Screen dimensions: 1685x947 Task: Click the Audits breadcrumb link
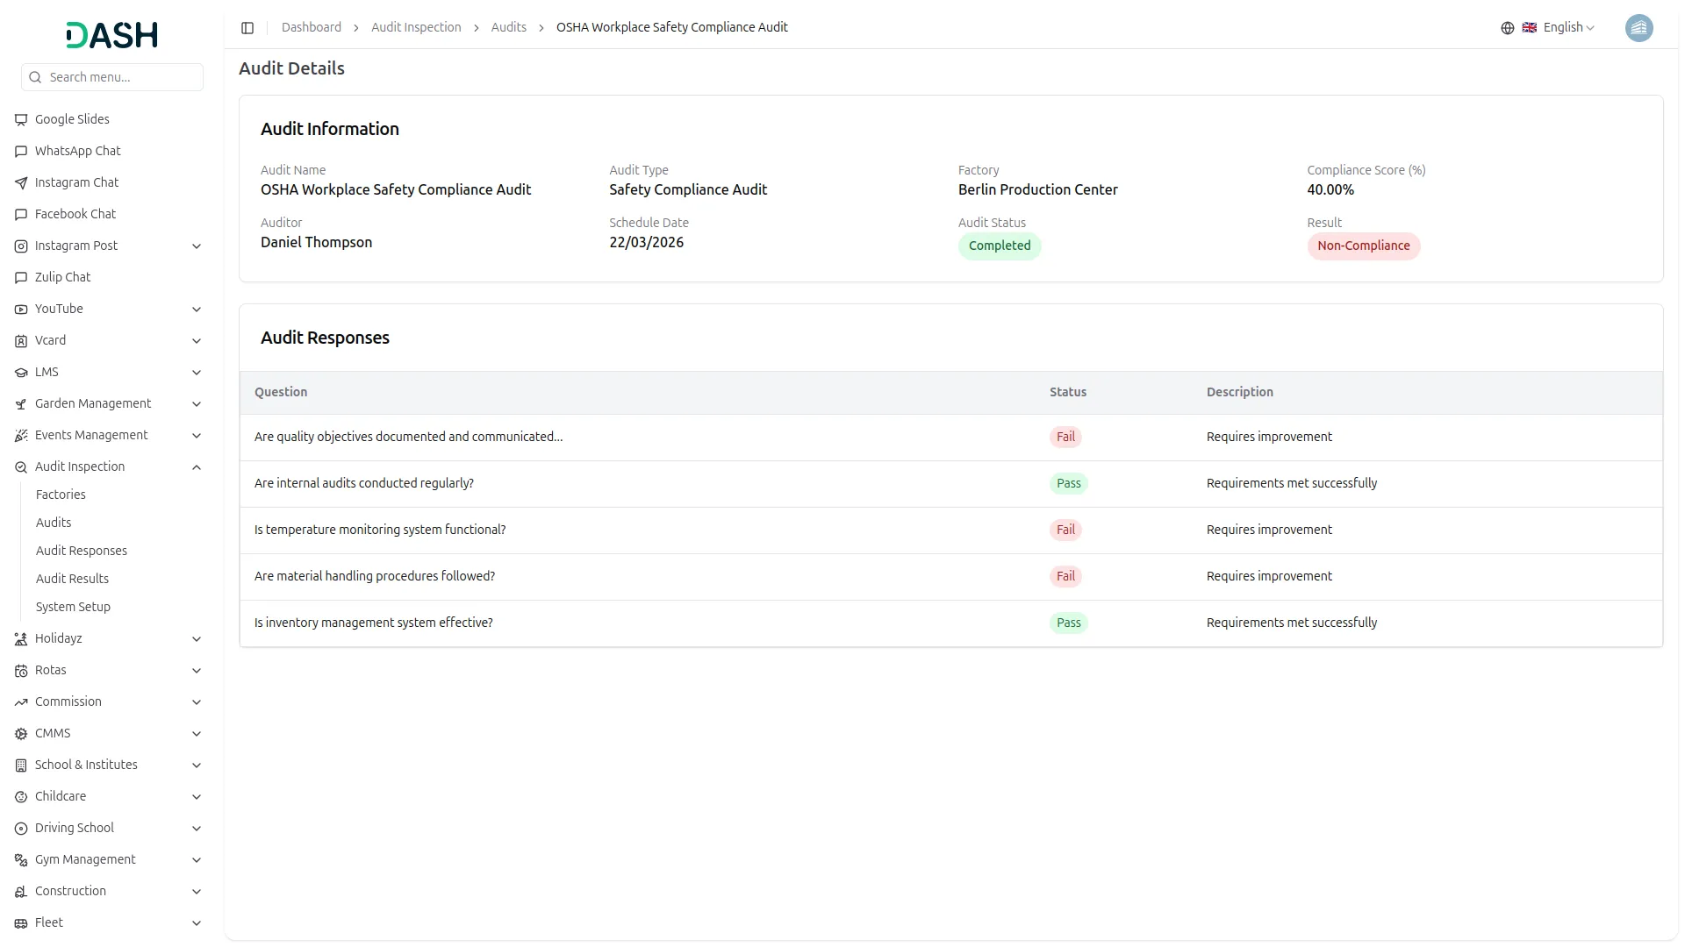[508, 28]
